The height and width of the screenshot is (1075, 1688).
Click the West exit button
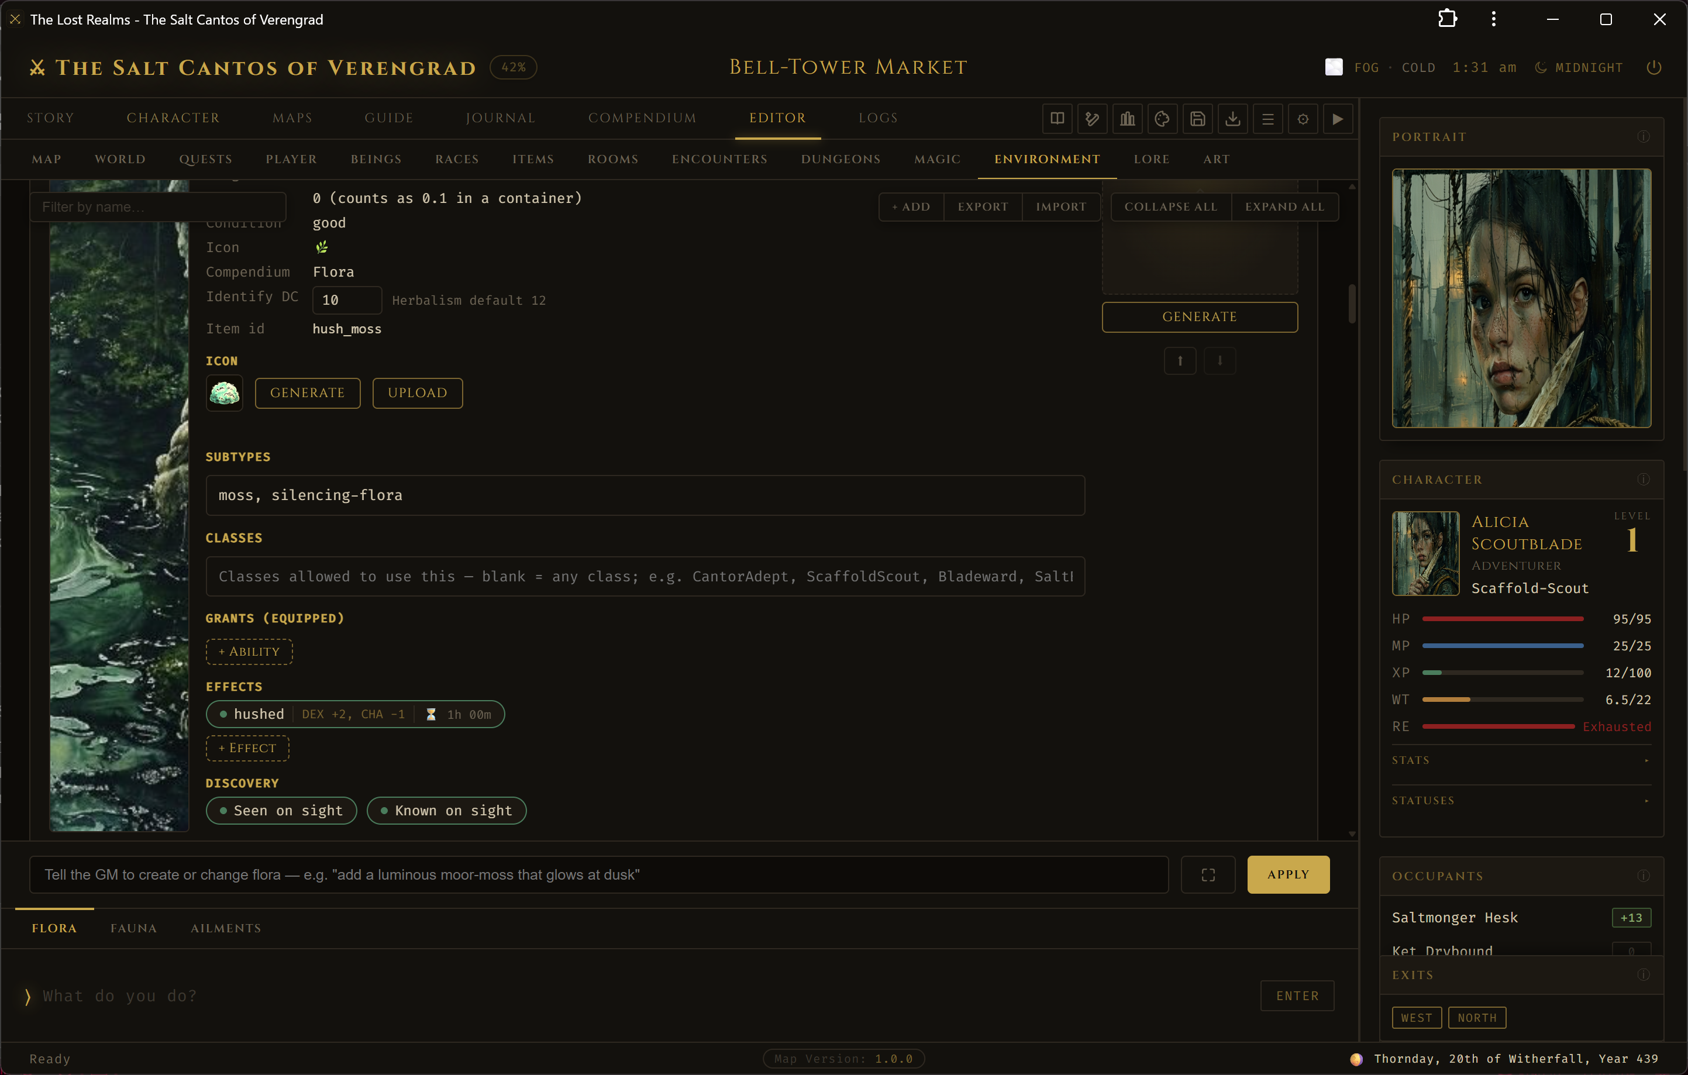coord(1416,1018)
